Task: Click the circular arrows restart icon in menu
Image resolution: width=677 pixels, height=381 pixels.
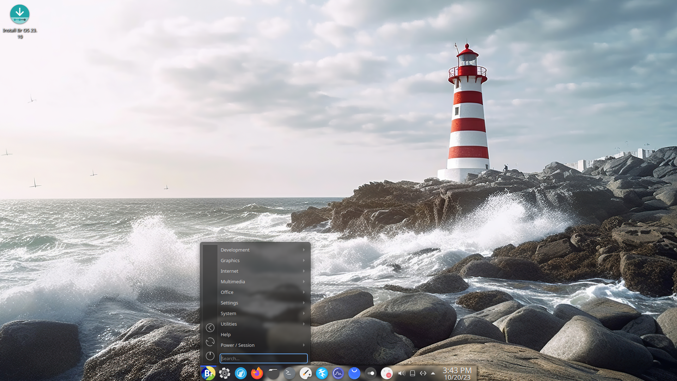Action: point(210,342)
